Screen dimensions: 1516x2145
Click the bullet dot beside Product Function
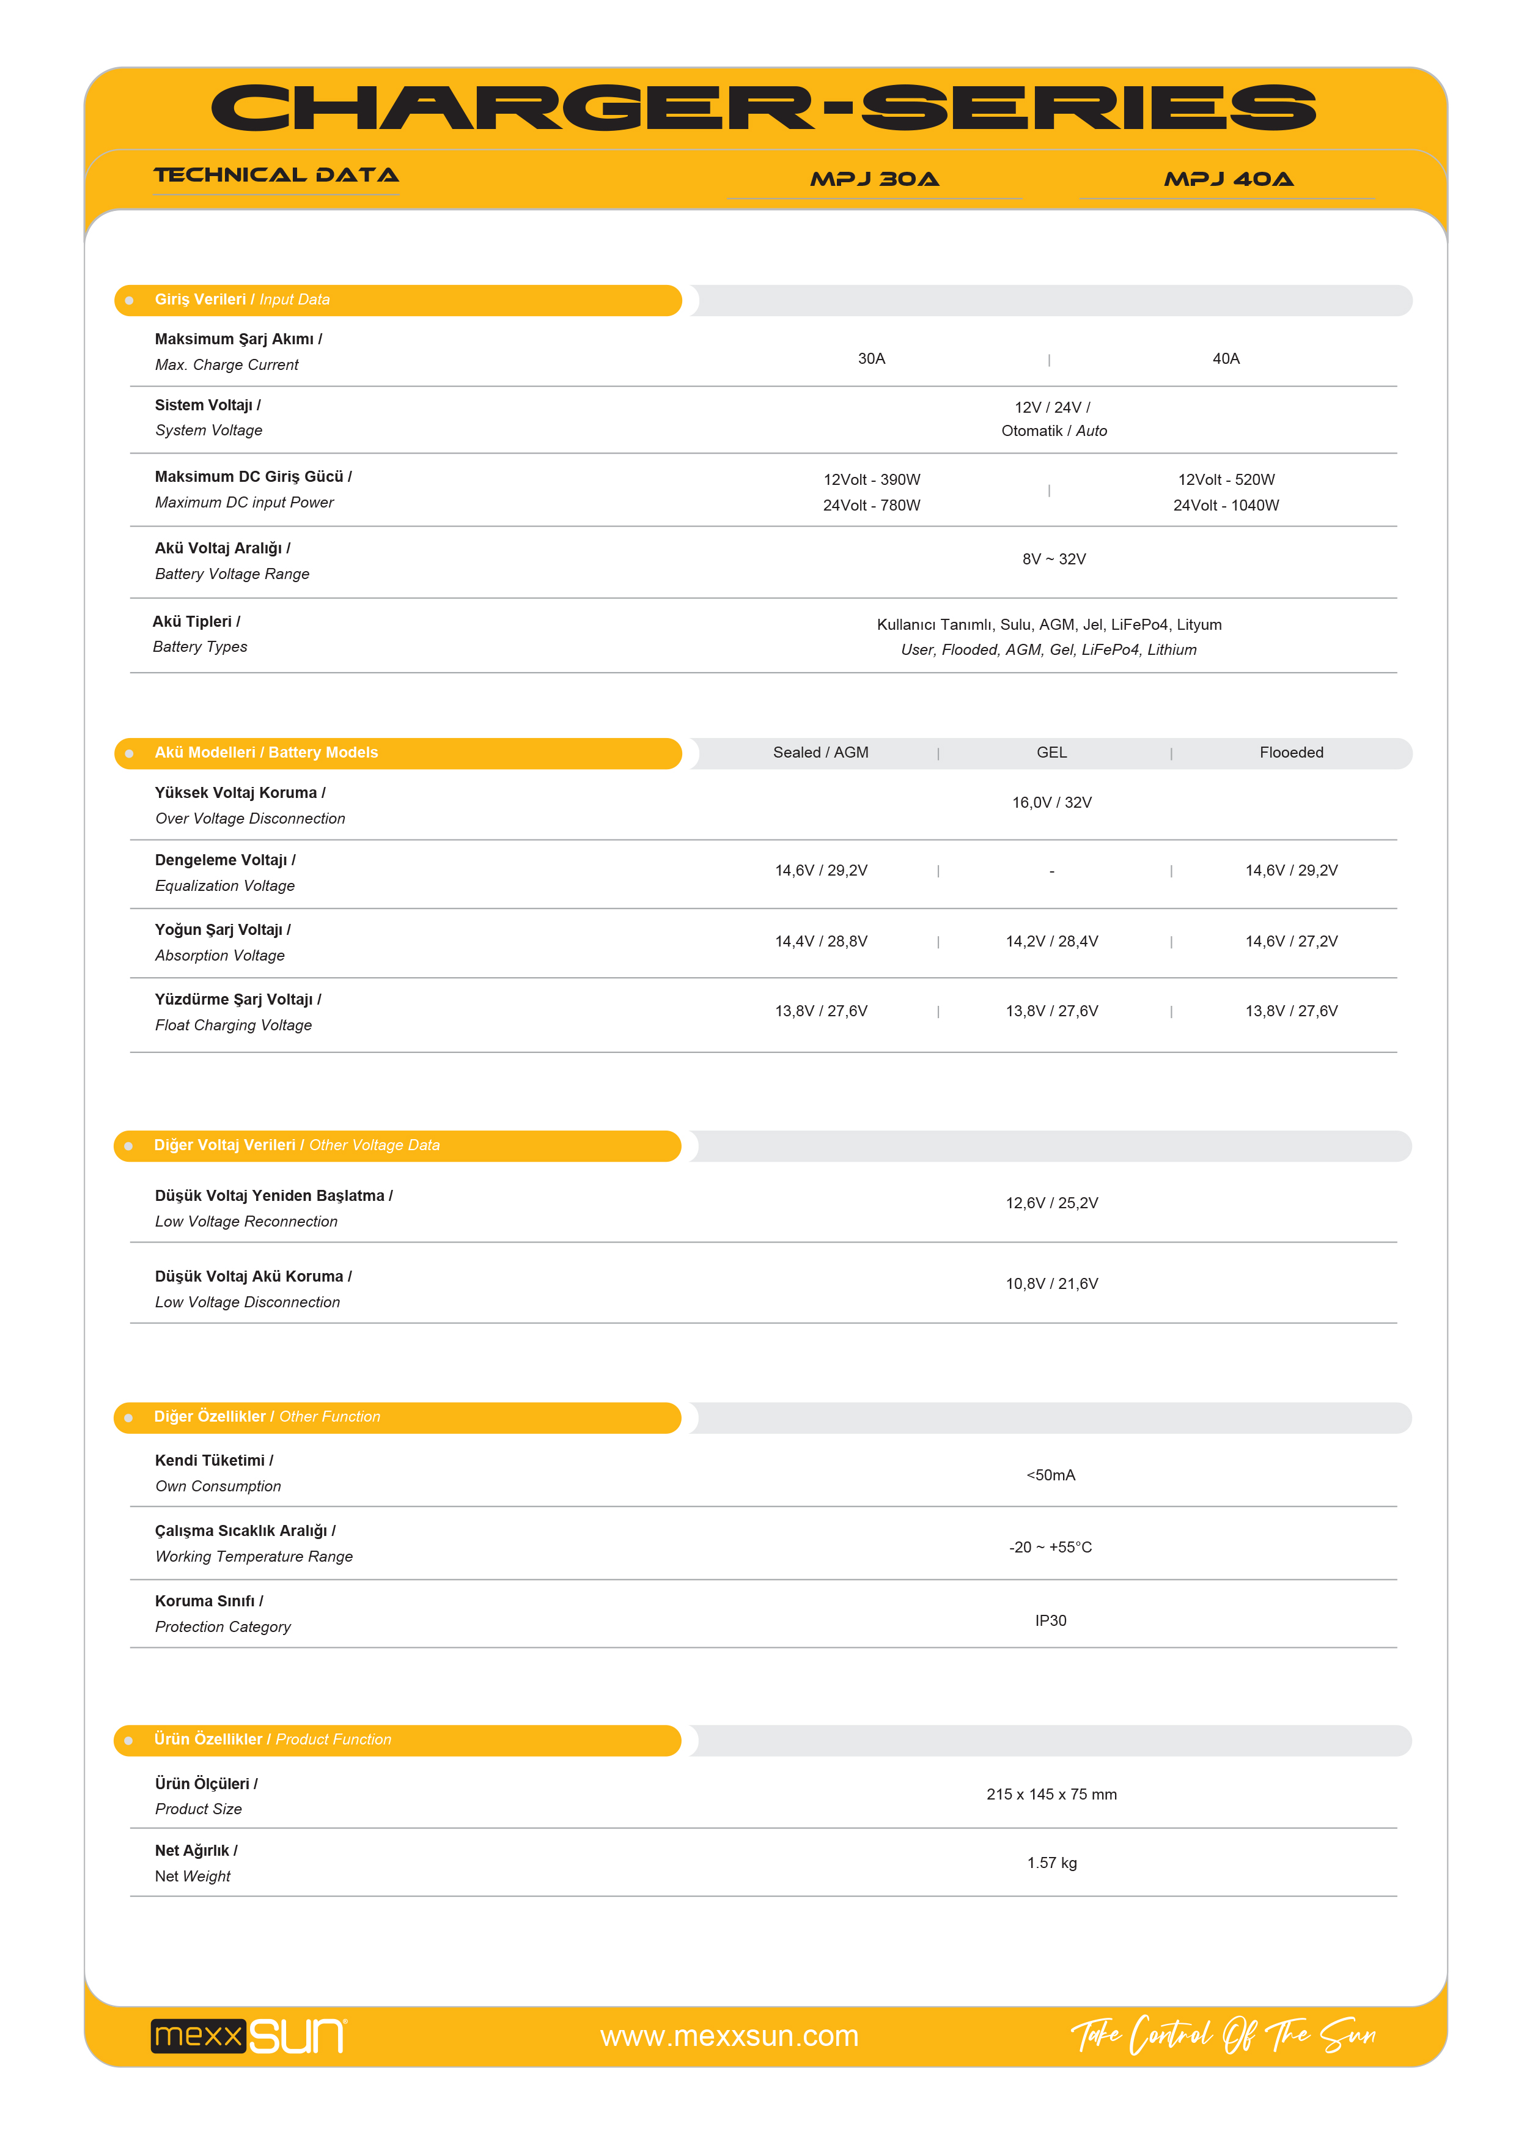point(129,1740)
